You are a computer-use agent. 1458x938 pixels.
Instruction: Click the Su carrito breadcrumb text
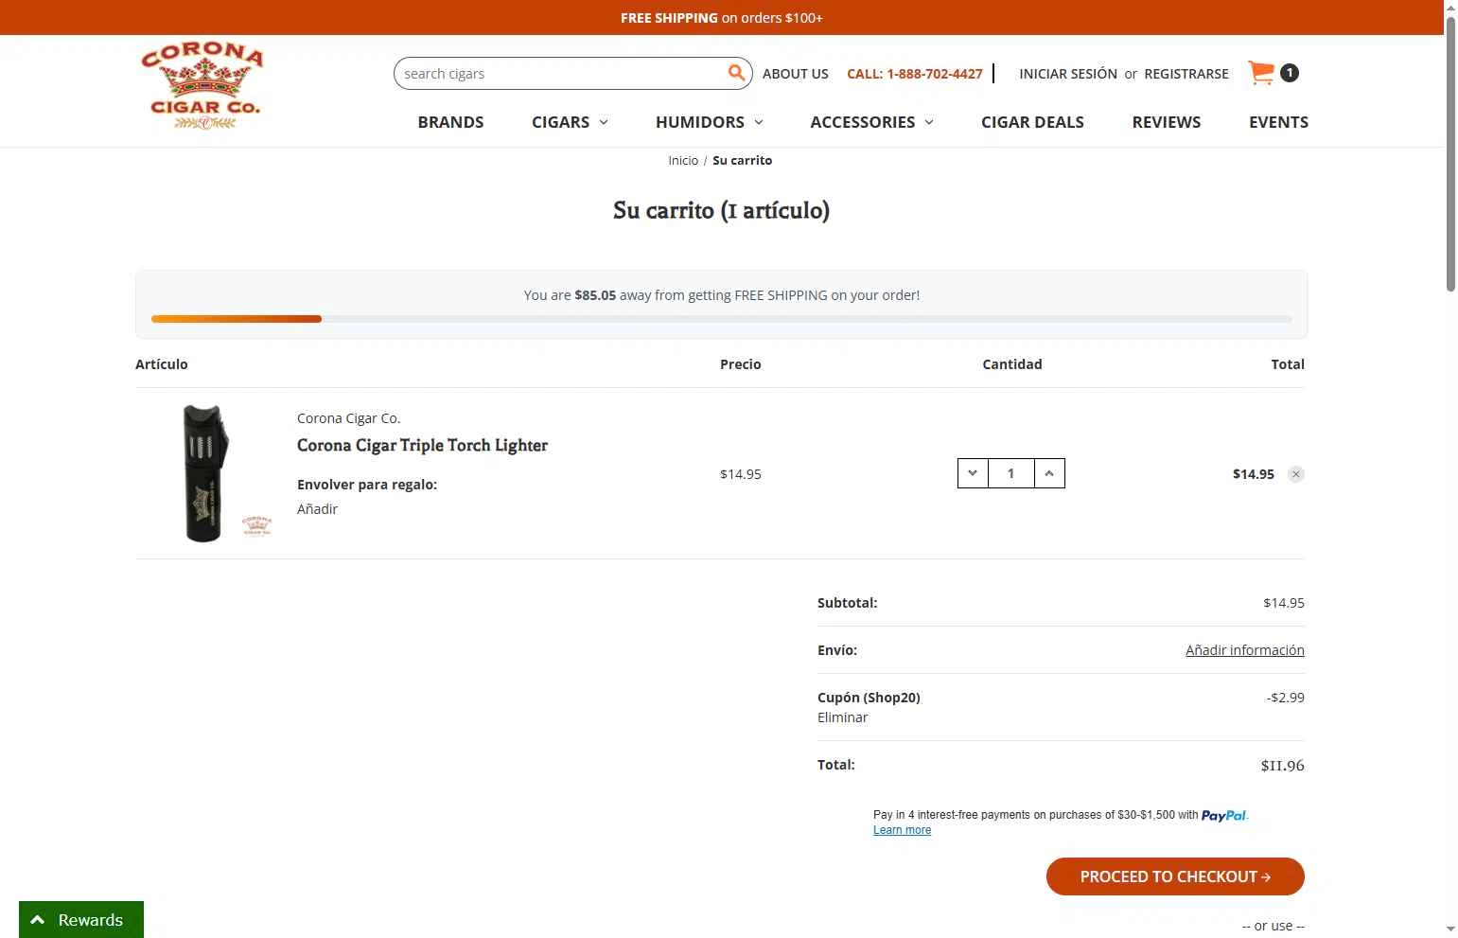click(742, 161)
